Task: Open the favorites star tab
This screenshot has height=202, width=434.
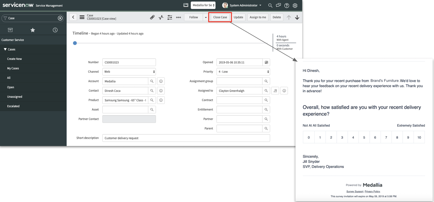Action: (x=33, y=30)
